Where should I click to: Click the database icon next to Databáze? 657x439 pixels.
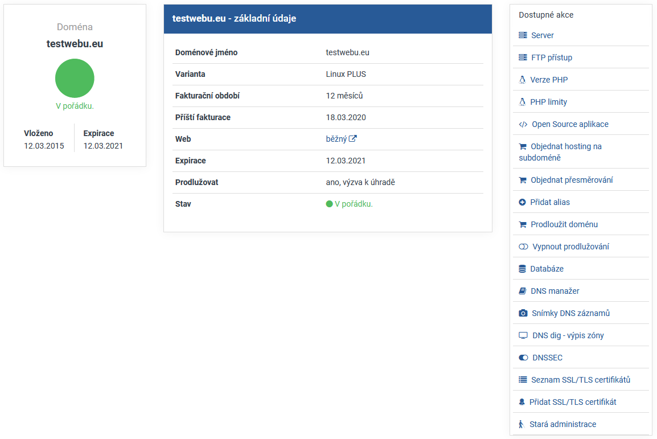pyautogui.click(x=522, y=269)
